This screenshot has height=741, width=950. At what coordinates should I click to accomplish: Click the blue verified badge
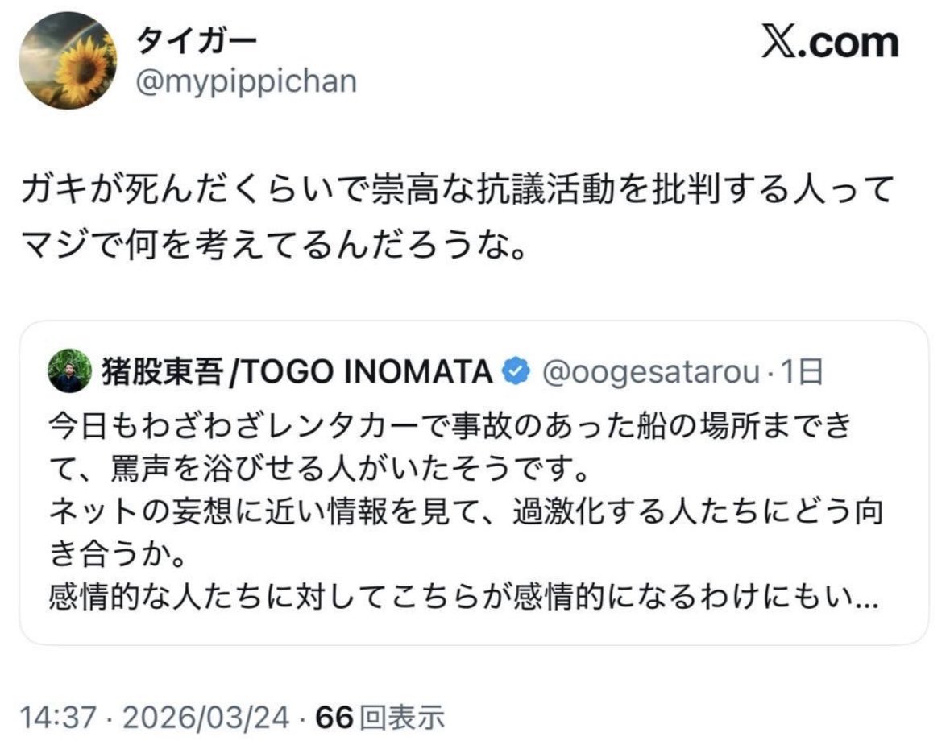516,371
